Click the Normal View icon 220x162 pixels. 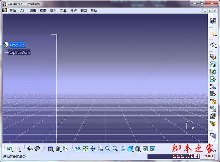123,149
